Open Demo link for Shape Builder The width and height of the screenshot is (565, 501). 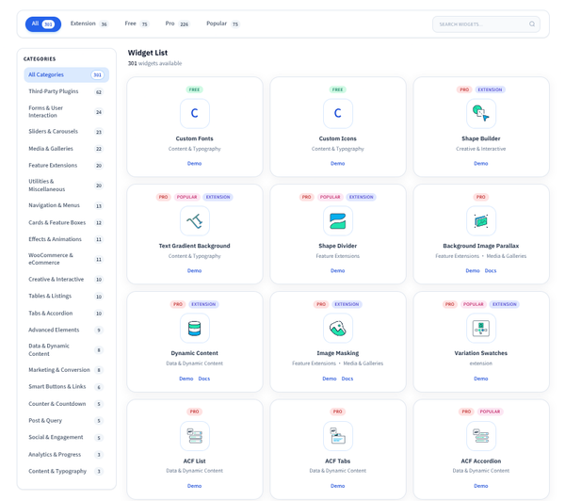pos(480,164)
